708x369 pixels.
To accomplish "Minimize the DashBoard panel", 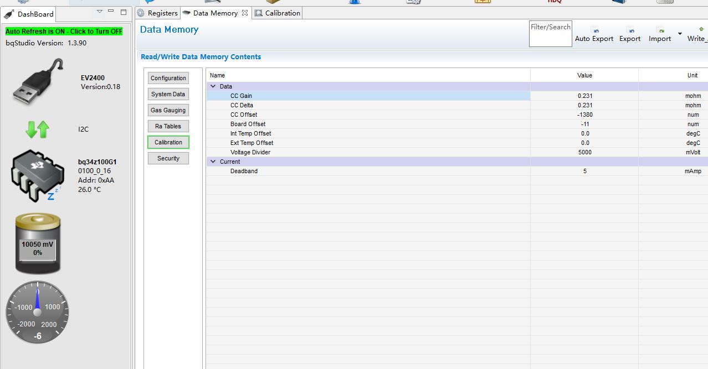I will coord(111,11).
